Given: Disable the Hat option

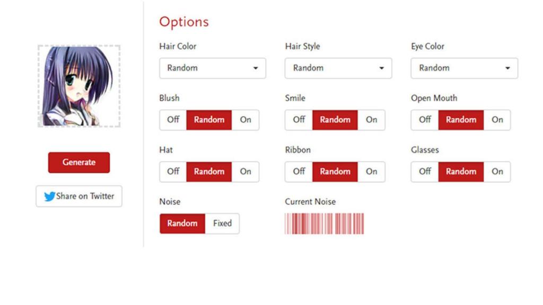Looking at the screenshot, I should [173, 172].
